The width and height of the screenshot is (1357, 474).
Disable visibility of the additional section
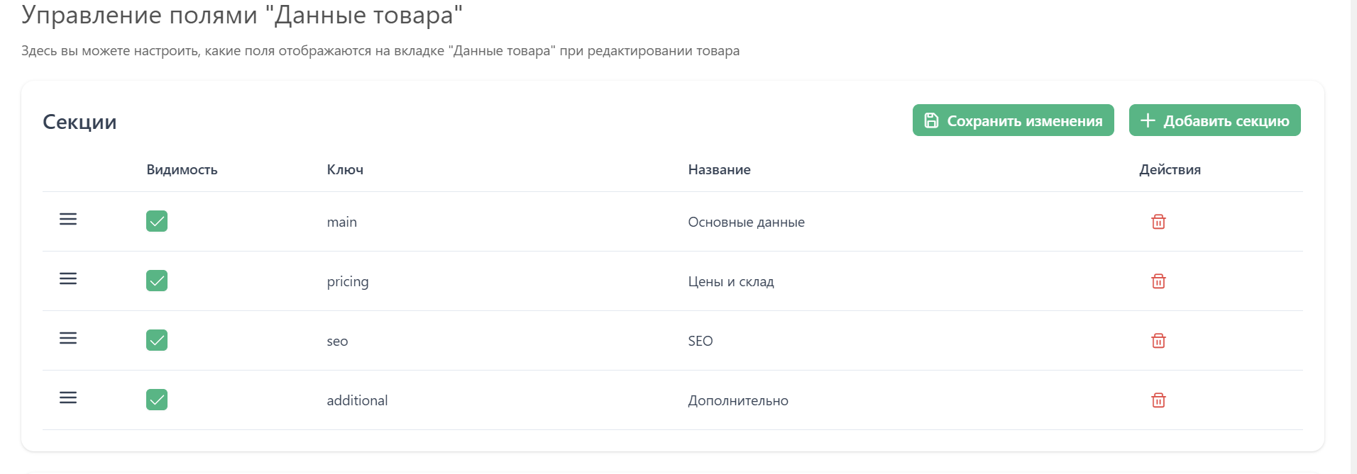point(157,400)
